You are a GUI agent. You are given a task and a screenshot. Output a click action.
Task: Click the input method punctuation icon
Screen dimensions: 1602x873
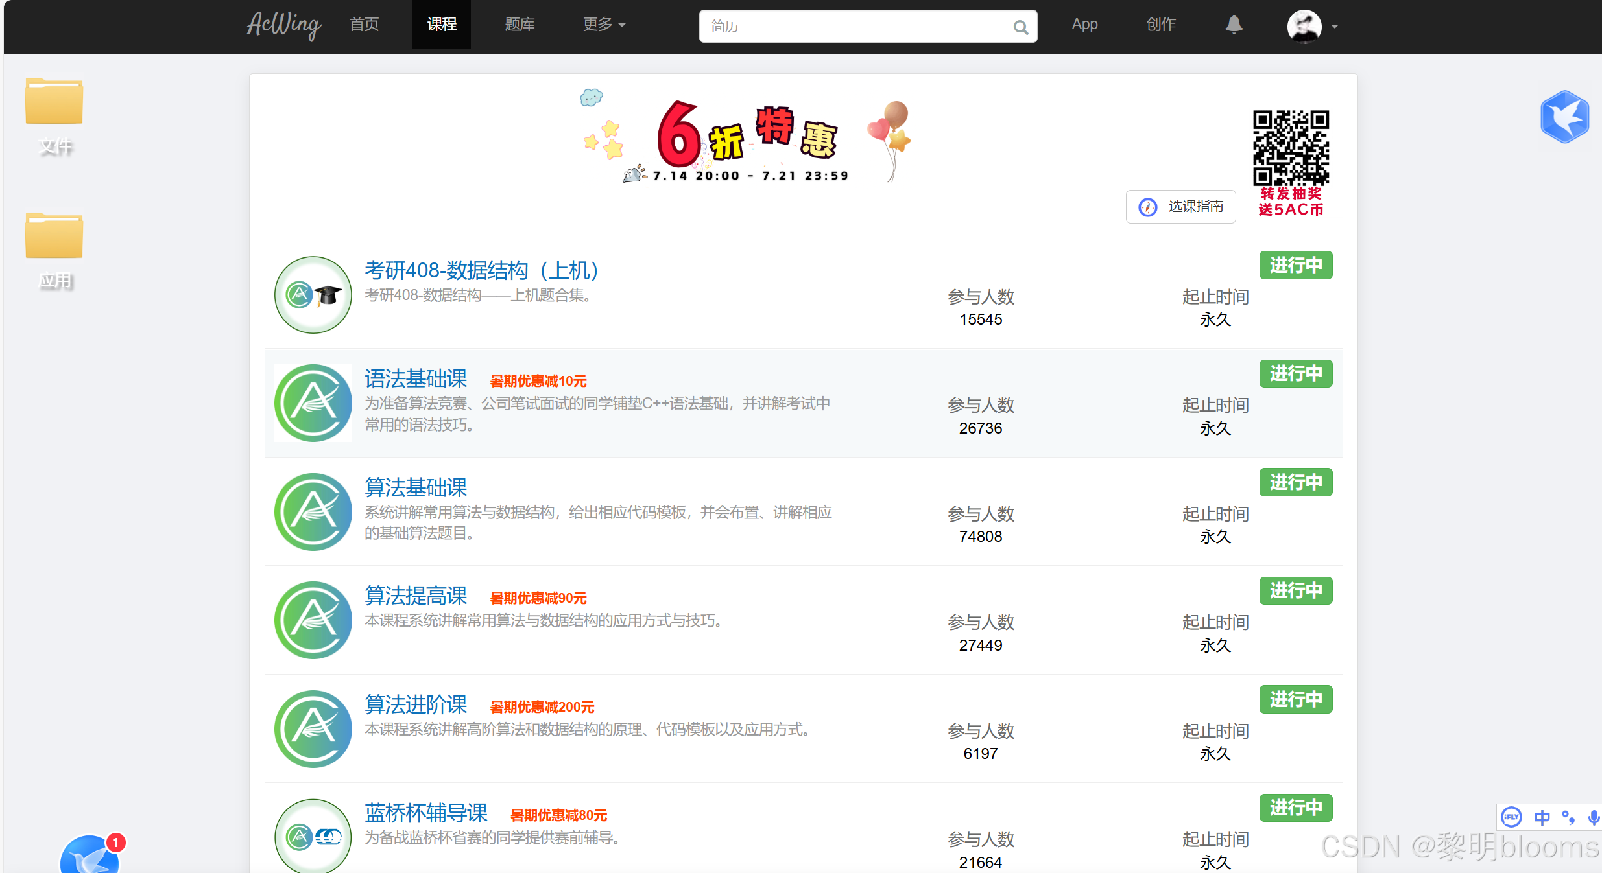point(1568,818)
